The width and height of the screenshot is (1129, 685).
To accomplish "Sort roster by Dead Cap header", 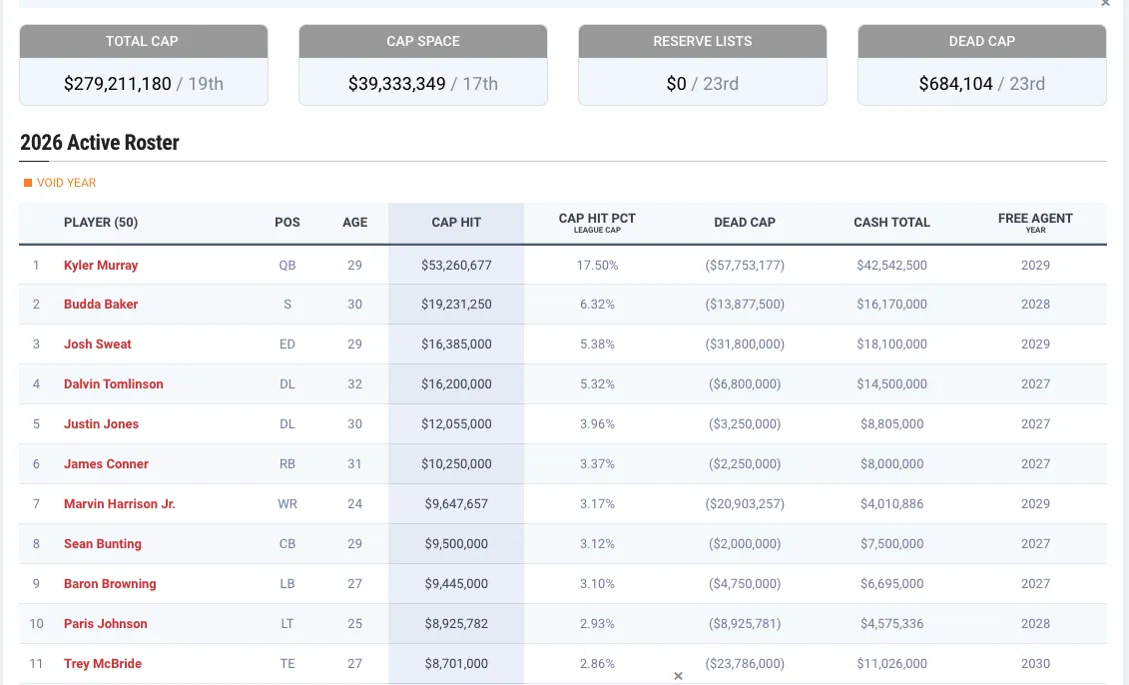I will click(x=745, y=223).
